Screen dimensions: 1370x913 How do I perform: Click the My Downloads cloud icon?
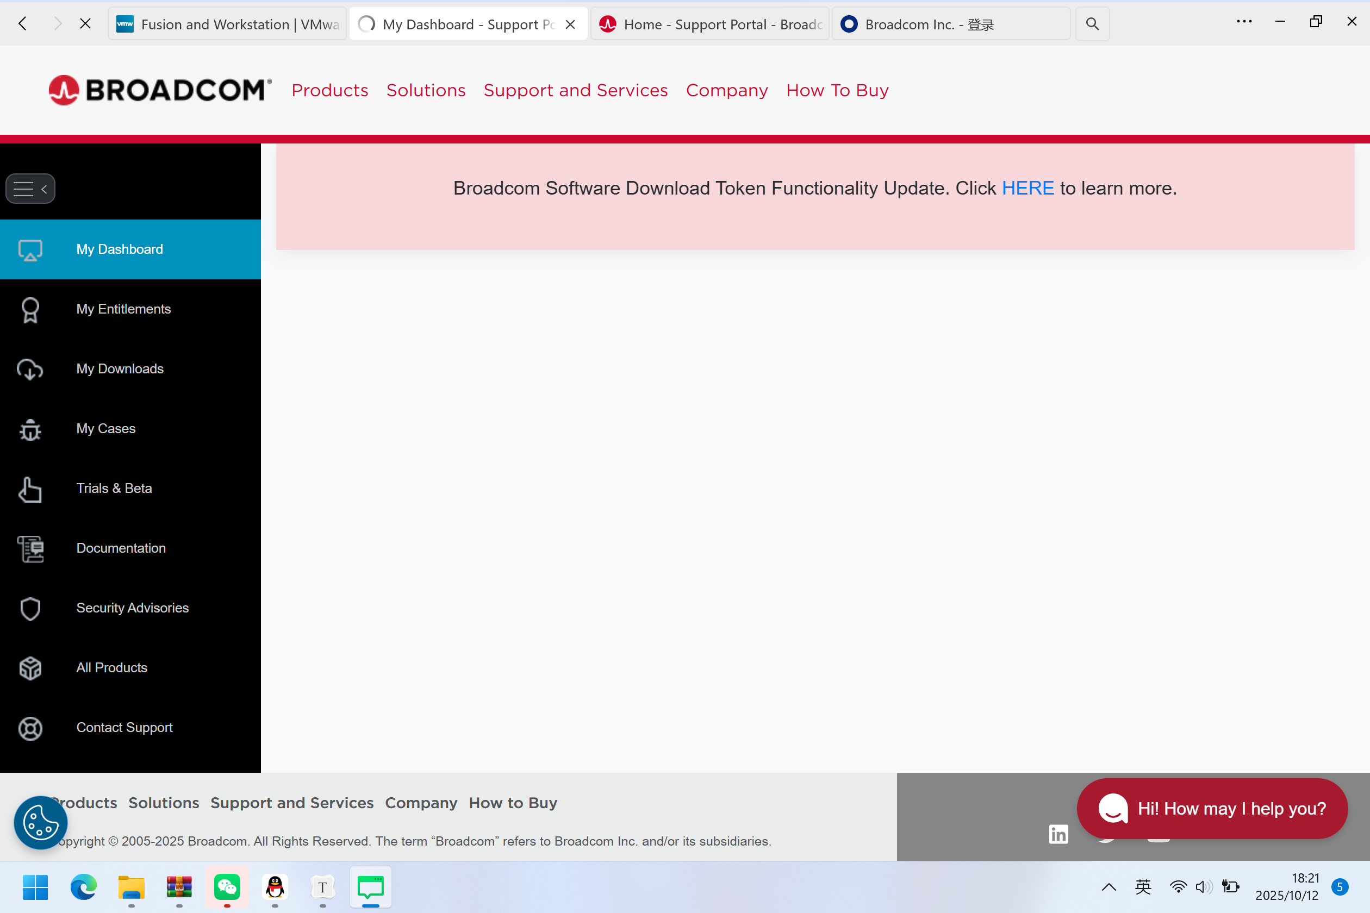point(30,369)
